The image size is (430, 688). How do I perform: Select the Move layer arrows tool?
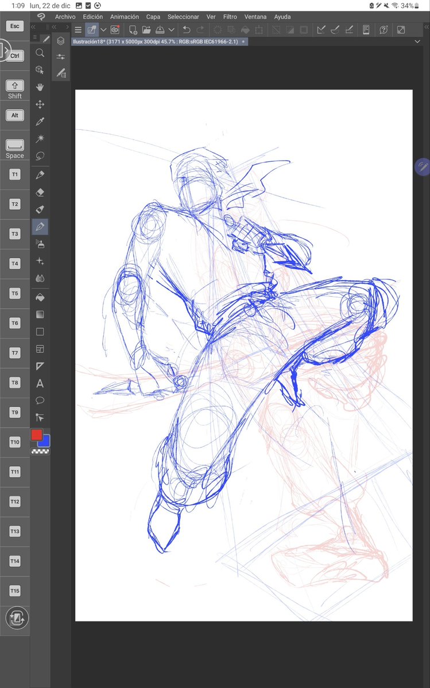40,104
